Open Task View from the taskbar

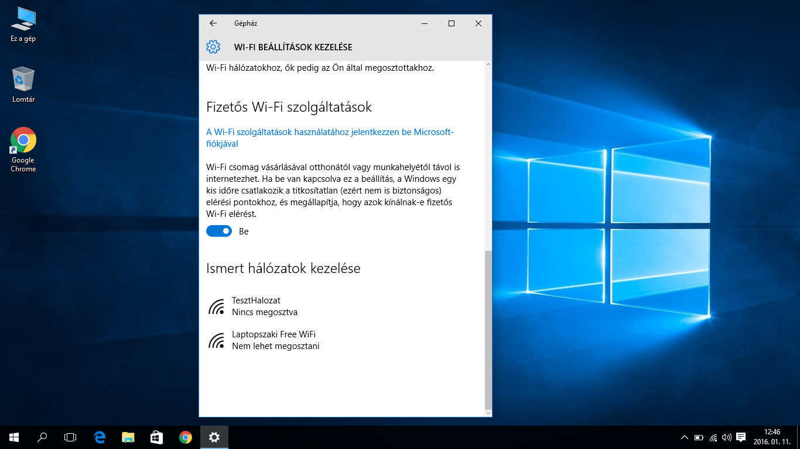(x=70, y=437)
